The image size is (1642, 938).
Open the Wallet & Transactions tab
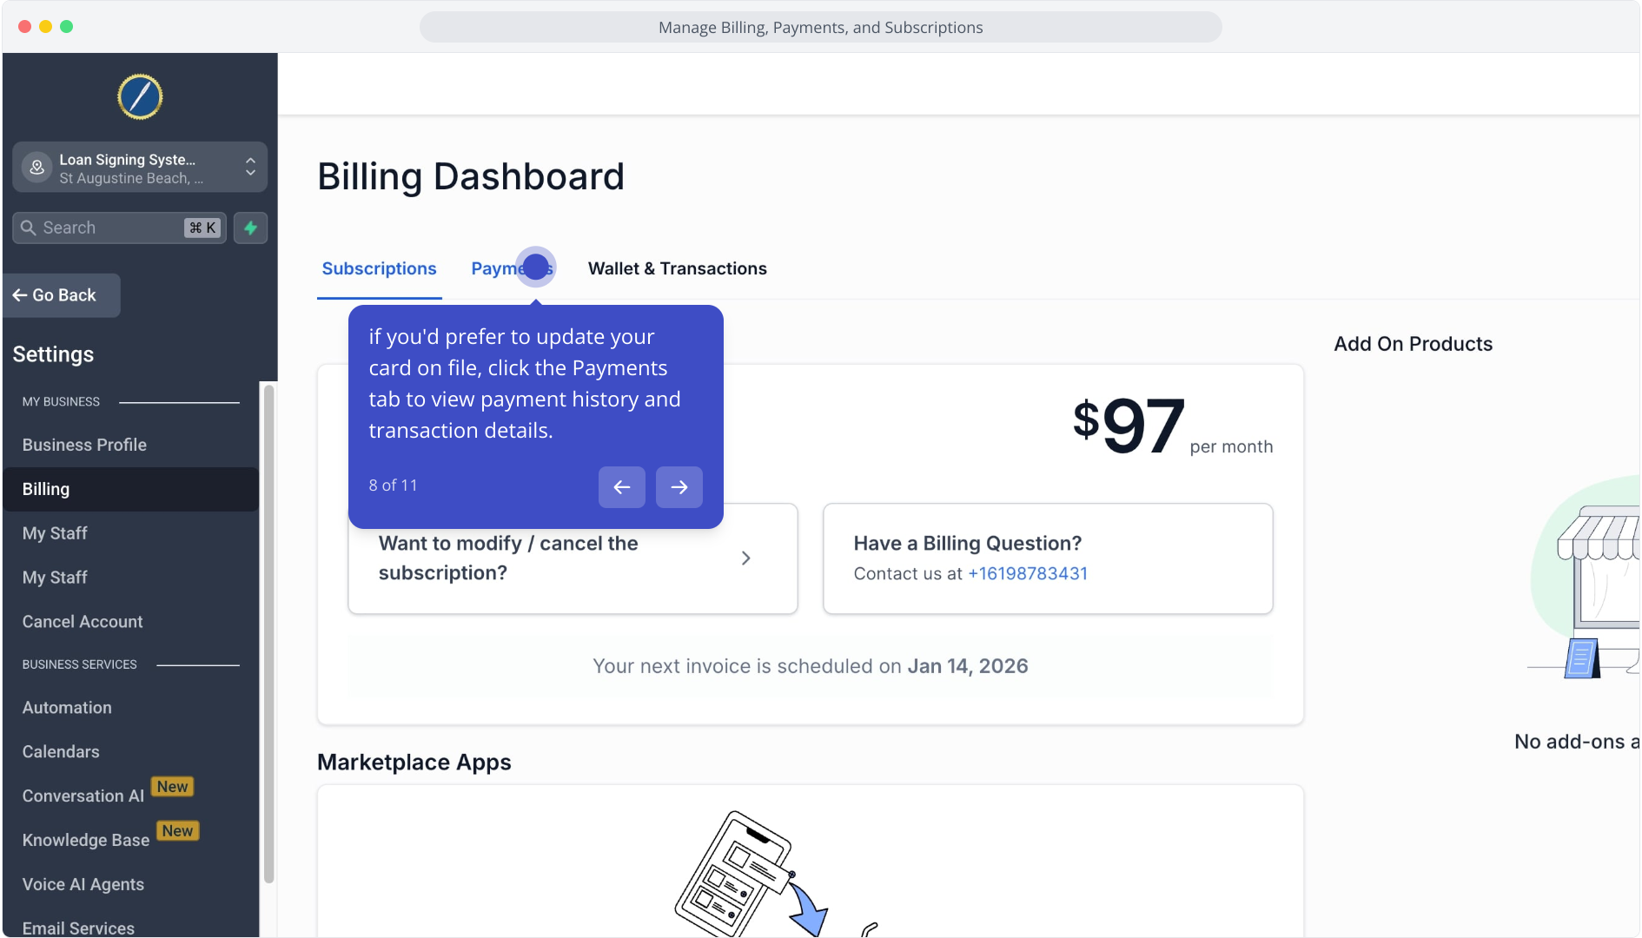point(677,268)
